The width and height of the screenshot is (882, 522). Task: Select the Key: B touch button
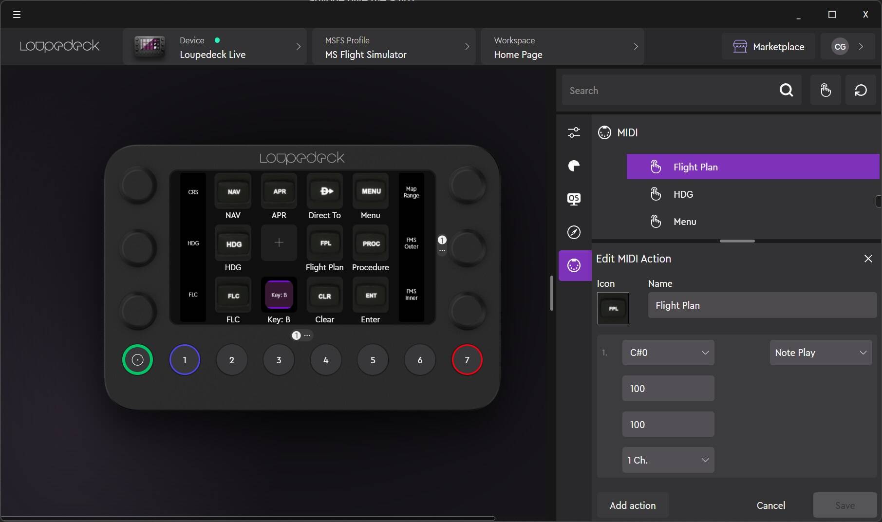click(279, 295)
